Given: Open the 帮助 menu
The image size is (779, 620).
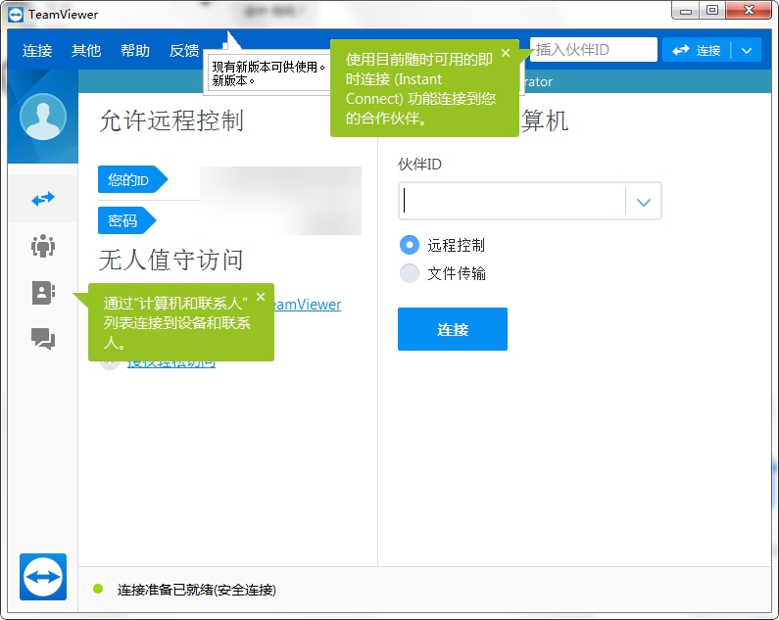Looking at the screenshot, I should [x=134, y=50].
